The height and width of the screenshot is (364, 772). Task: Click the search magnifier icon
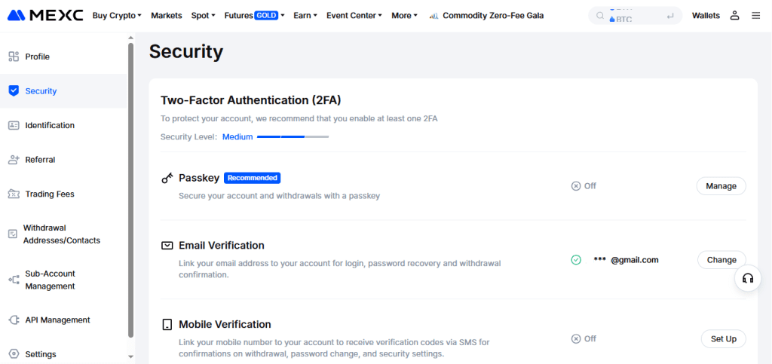pos(599,16)
